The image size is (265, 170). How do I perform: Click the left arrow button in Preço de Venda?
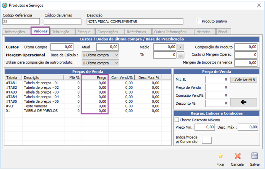point(244,102)
